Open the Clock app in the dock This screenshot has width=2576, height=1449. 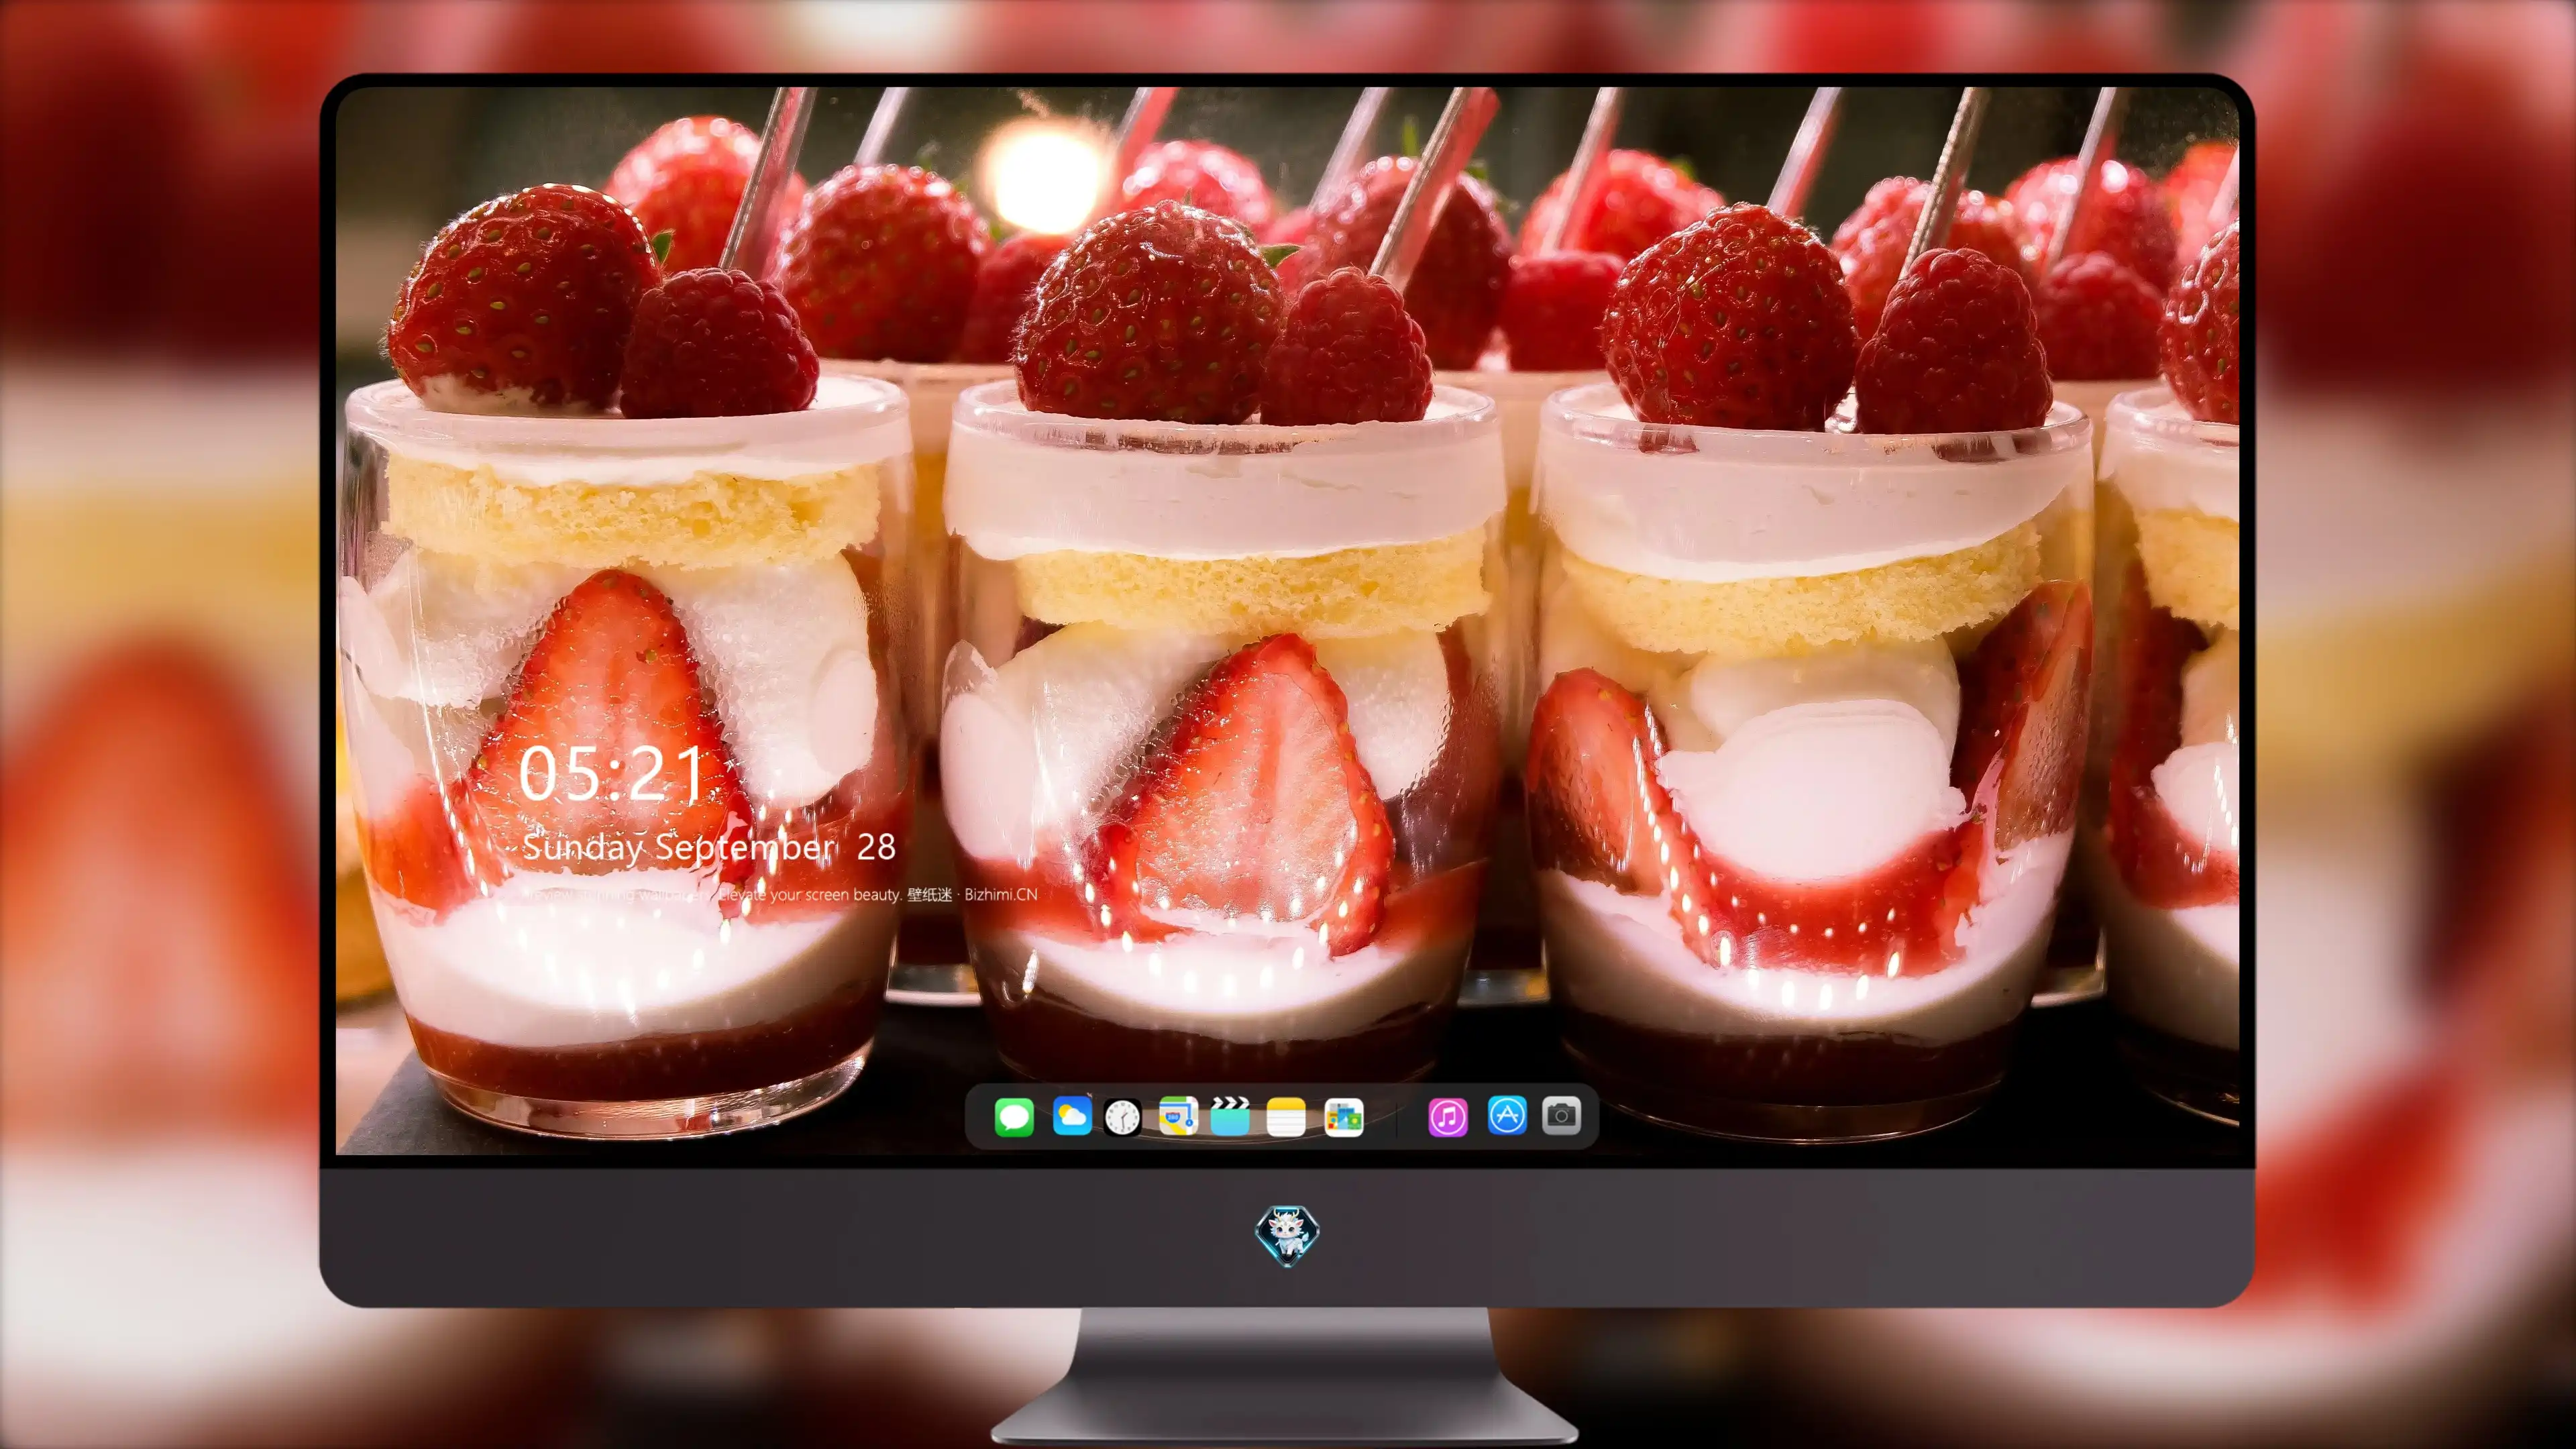pyautogui.click(x=1122, y=1117)
